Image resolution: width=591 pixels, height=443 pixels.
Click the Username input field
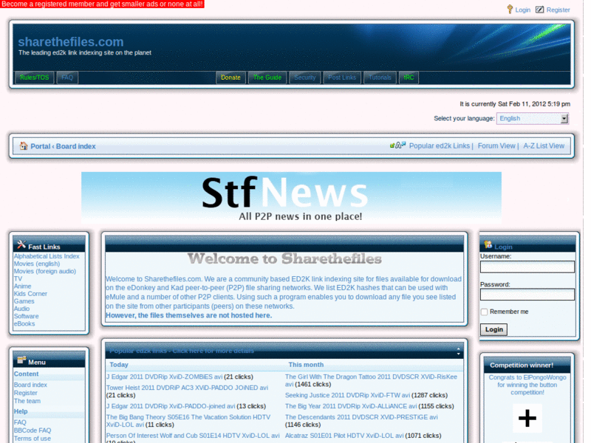coord(527,267)
